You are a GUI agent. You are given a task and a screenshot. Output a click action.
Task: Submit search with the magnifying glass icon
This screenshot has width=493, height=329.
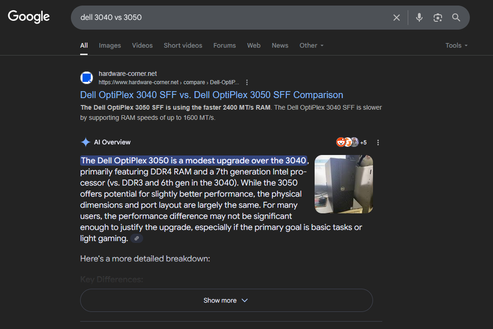coord(456,18)
